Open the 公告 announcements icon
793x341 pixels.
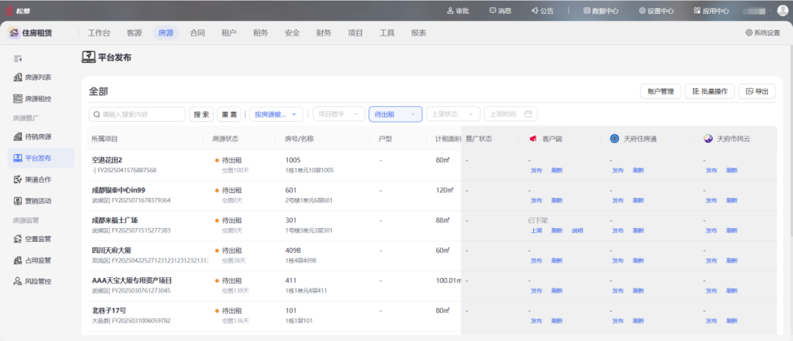(x=535, y=10)
